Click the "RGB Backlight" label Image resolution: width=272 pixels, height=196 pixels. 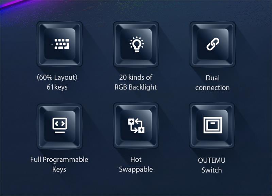[x=136, y=87]
